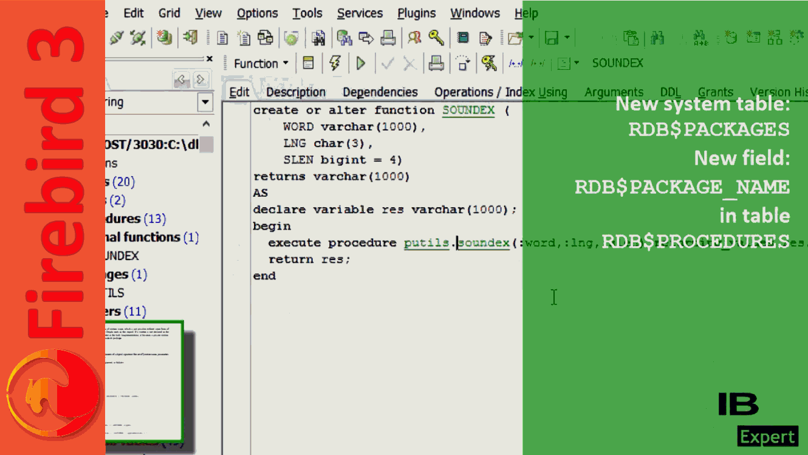808x455 pixels.
Task: Click the putils link in the code
Action: pyautogui.click(x=426, y=243)
